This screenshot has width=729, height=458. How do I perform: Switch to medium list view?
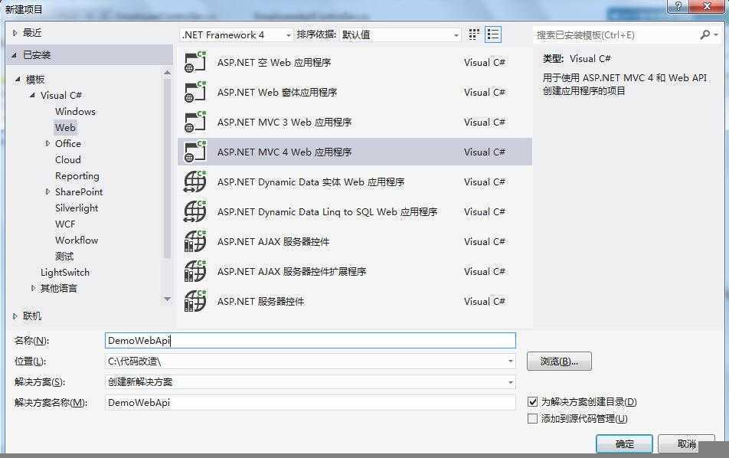[x=493, y=35]
